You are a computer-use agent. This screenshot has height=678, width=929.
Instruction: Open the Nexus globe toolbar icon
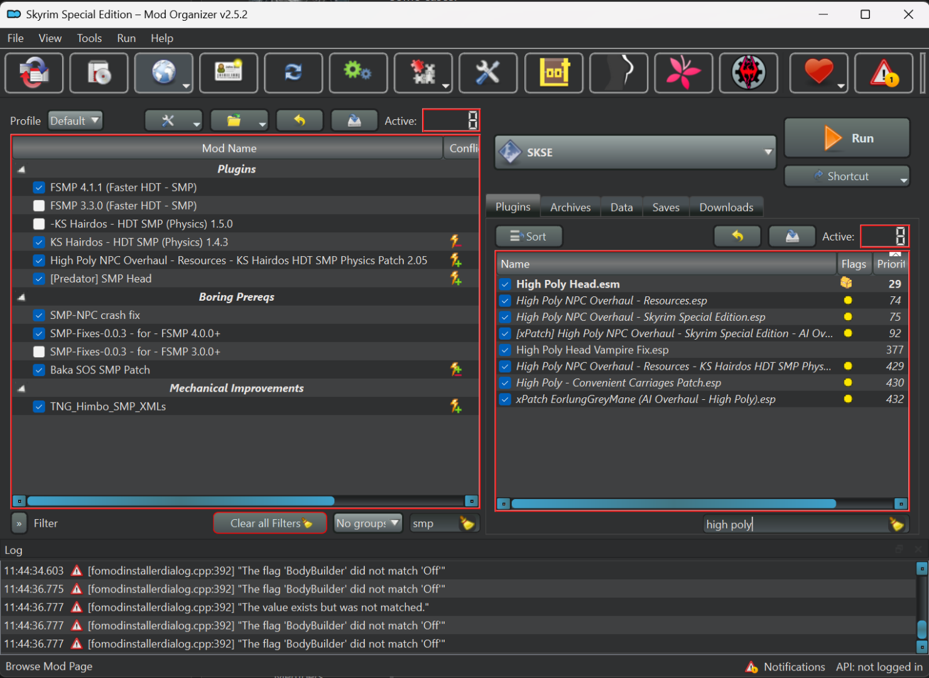click(x=163, y=73)
